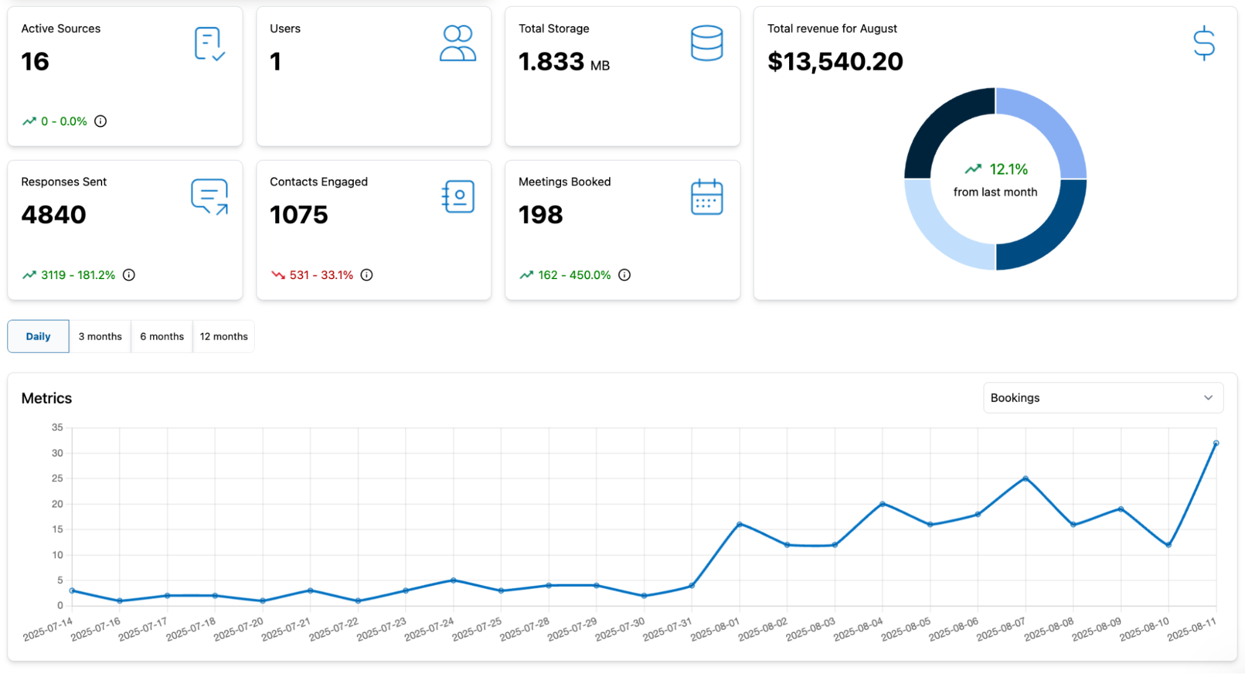
Task: Switch to the 6 months tab
Action: click(162, 336)
